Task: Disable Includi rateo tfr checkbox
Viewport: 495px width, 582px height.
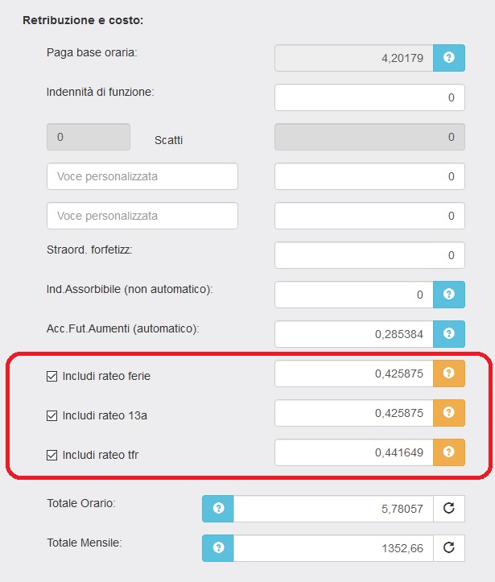Action: click(52, 456)
